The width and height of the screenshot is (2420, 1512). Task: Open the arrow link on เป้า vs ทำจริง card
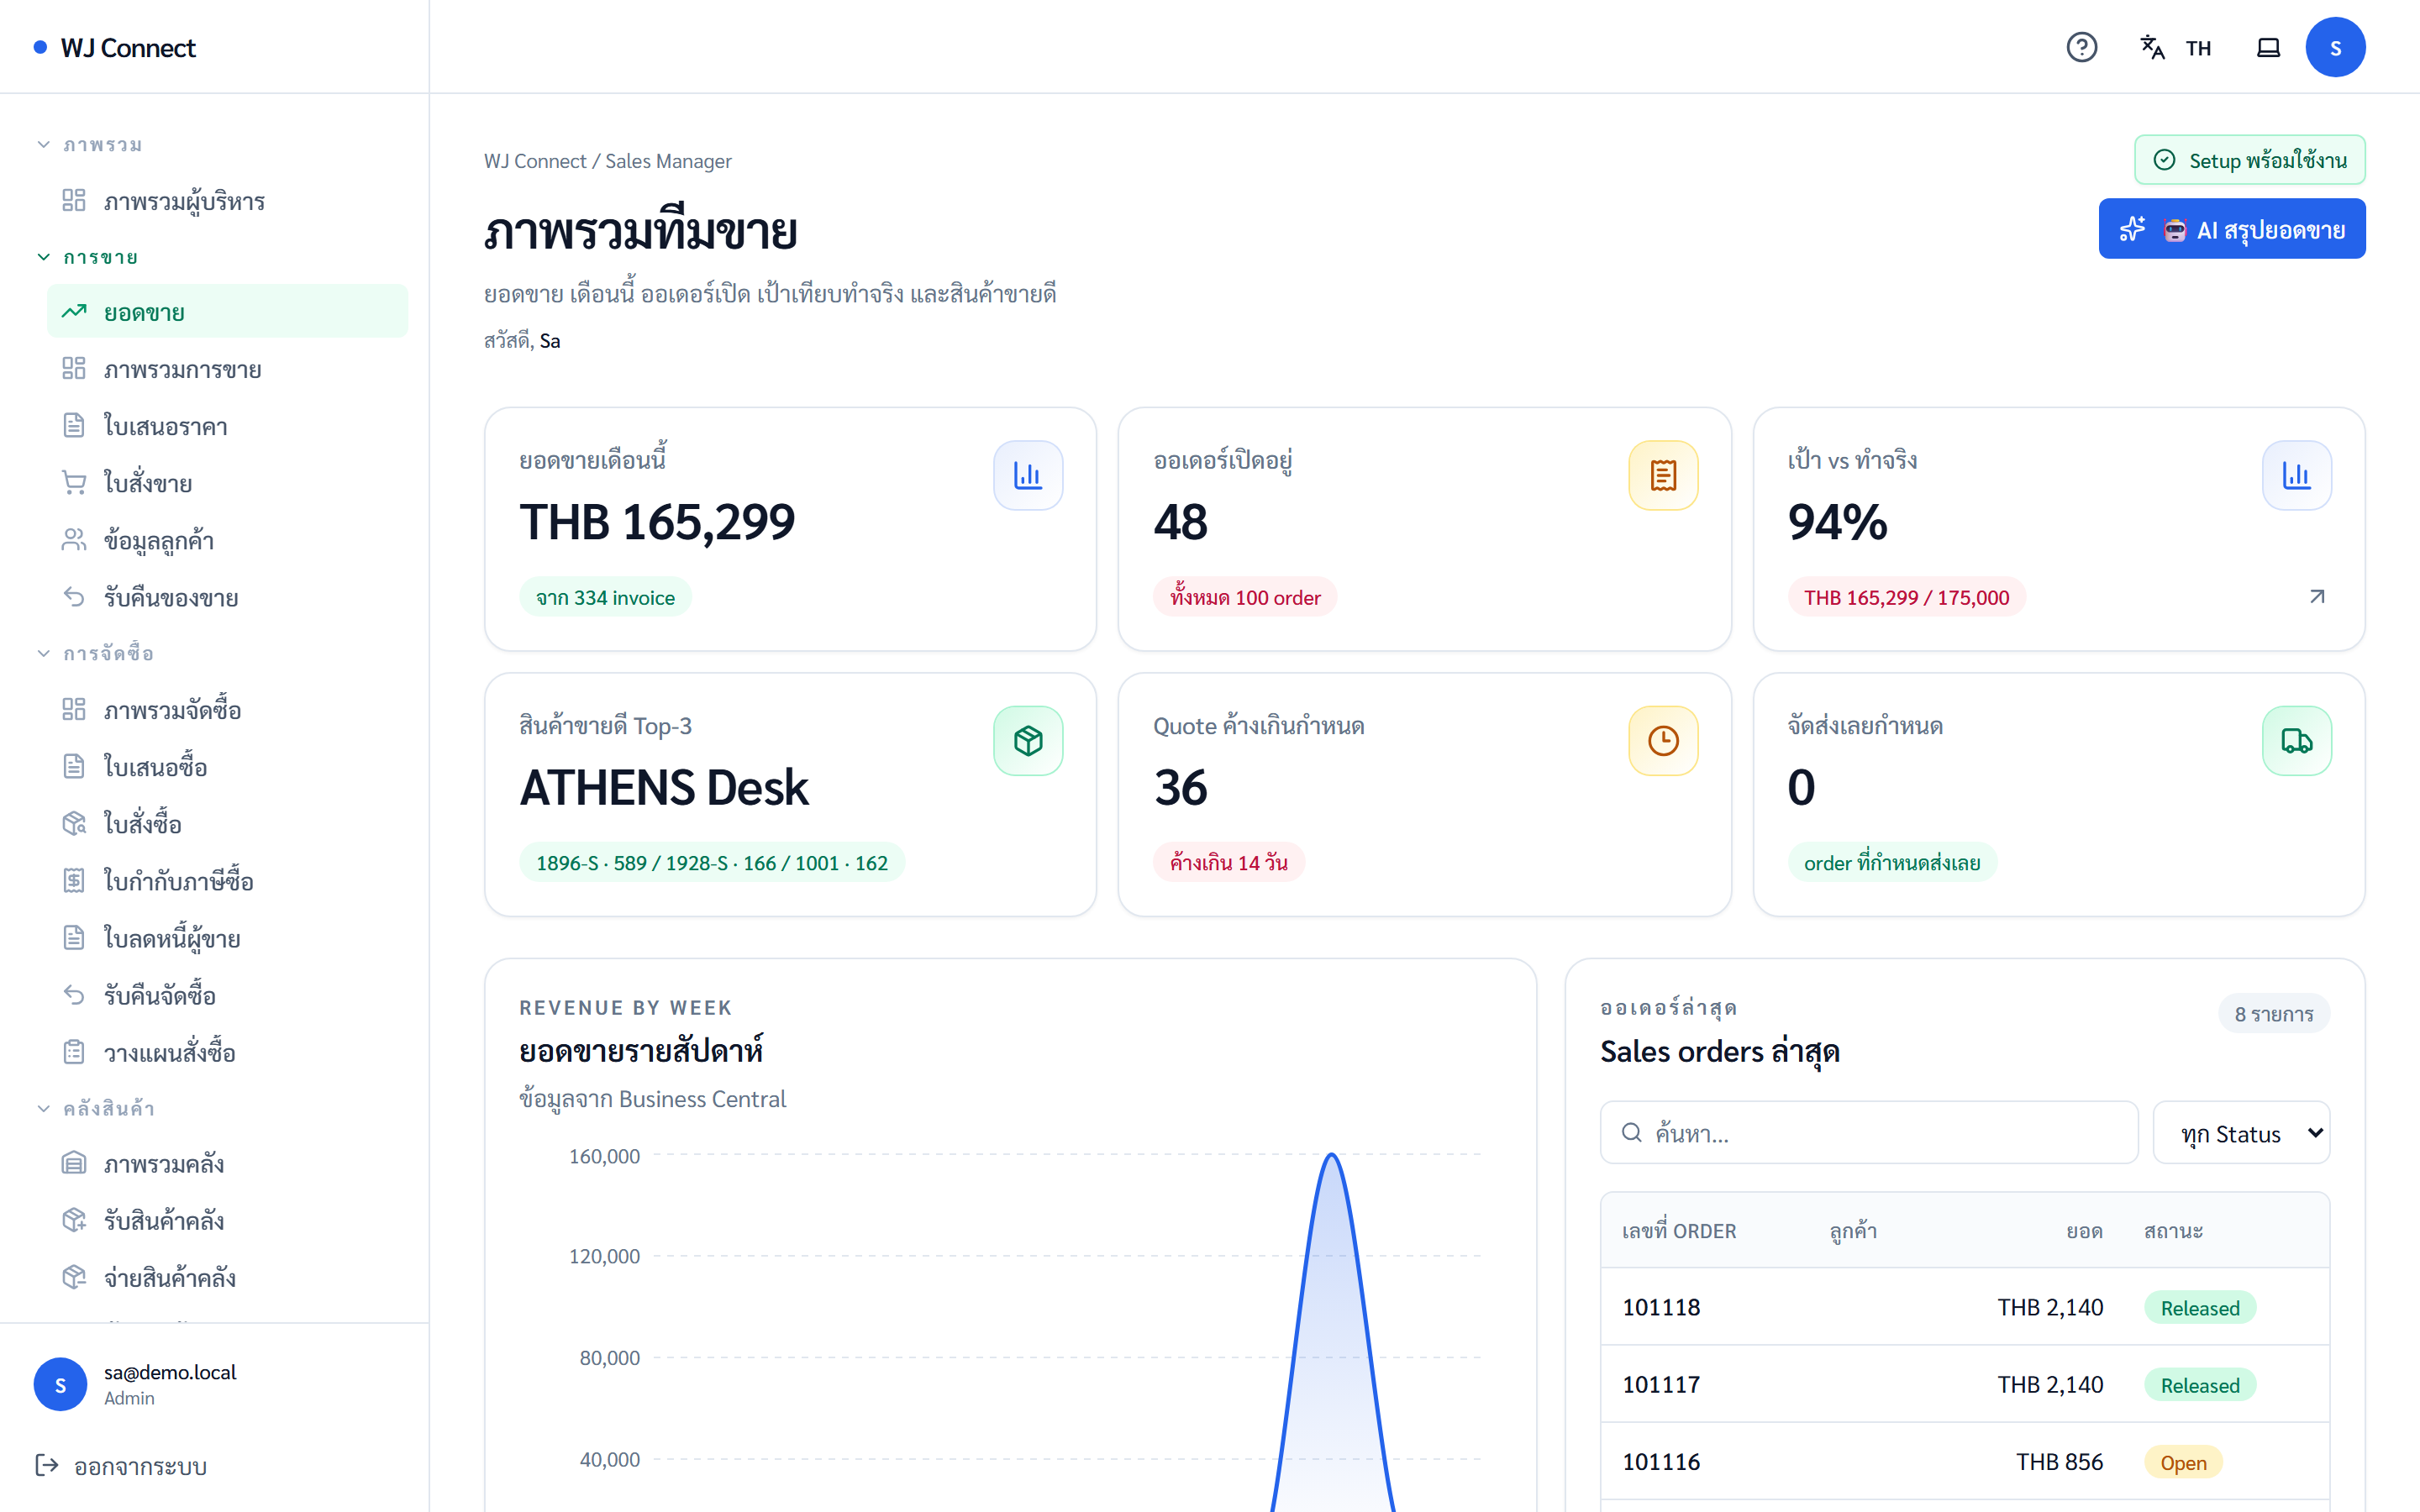[x=2316, y=597]
